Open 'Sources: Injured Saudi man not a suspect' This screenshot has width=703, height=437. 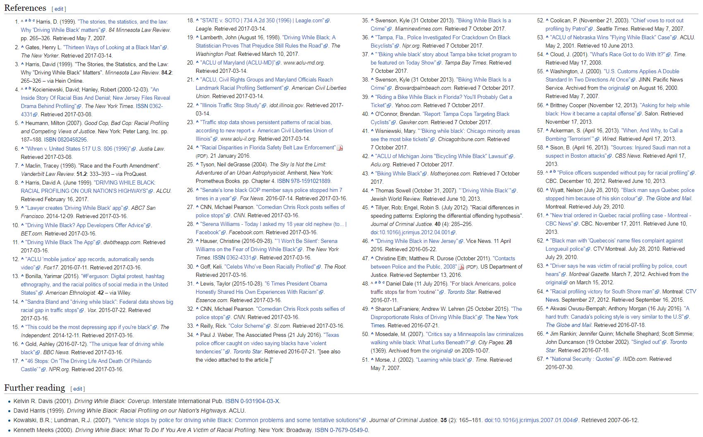click(618, 152)
